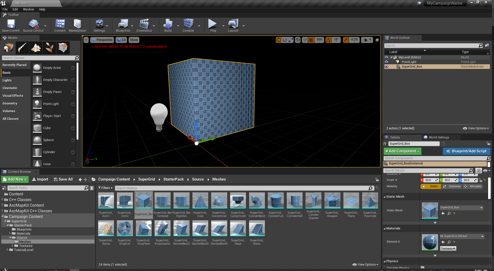
Task: Open the Cinematics toolbar button
Action: coord(144,26)
